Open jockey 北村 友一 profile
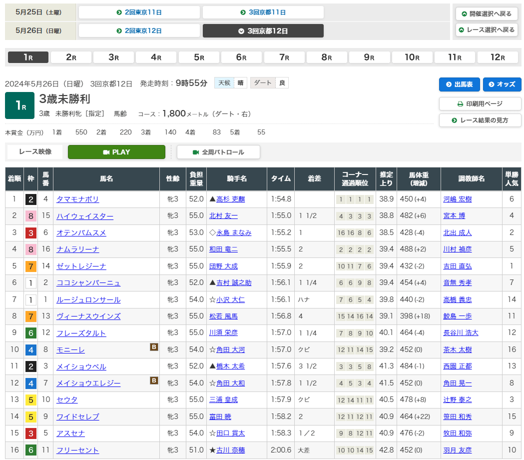Viewport: 524px width, 460px height. coord(223,216)
